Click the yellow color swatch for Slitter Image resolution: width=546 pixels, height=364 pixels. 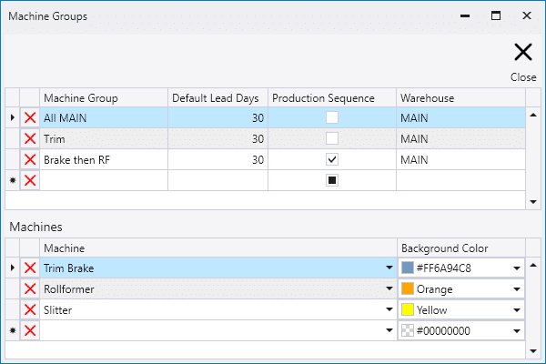[x=408, y=310]
